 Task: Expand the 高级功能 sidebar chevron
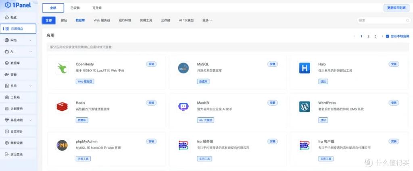[x=31, y=120]
